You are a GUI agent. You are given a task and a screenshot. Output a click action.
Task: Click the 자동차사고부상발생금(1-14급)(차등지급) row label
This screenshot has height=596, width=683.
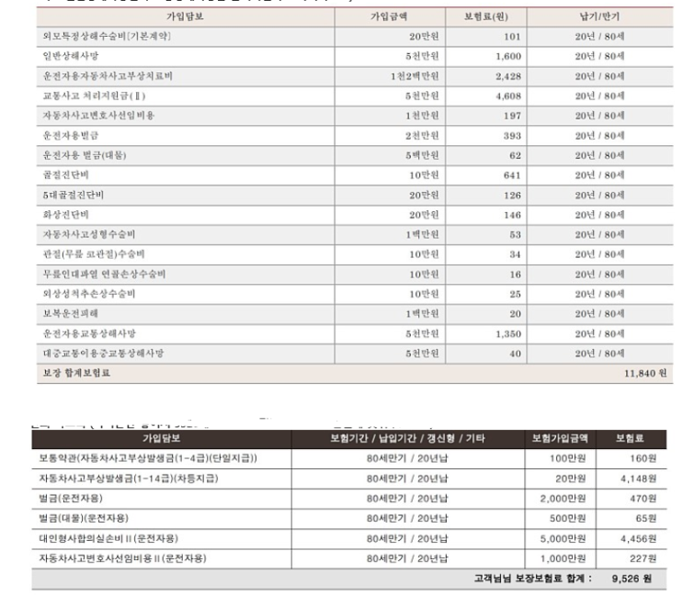point(129,478)
